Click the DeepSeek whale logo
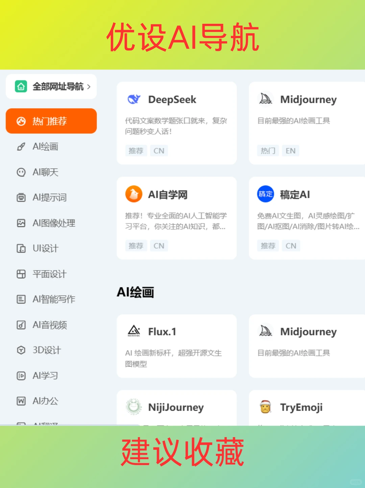Viewport: 365px width, 488px height. [x=134, y=99]
